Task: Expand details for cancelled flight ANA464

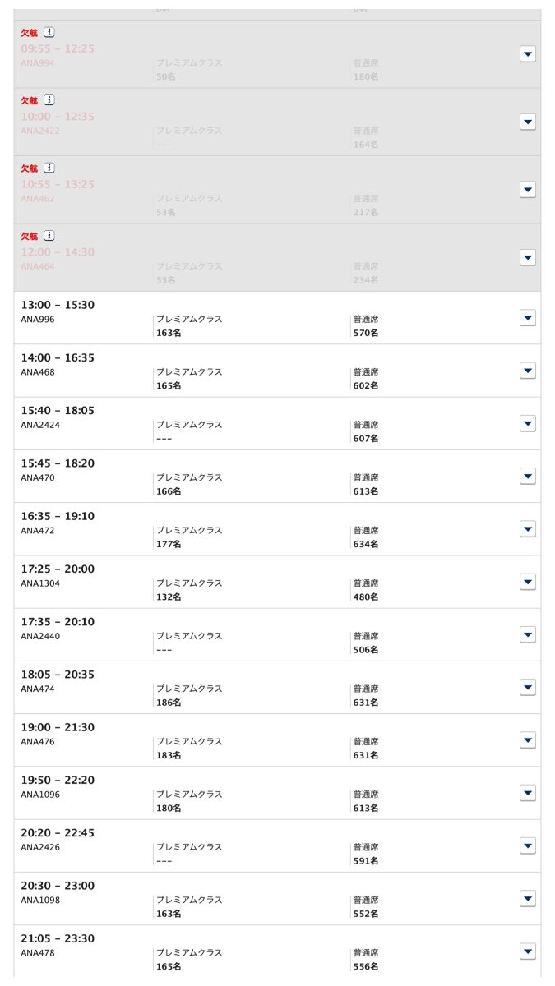Action: pyautogui.click(x=528, y=258)
